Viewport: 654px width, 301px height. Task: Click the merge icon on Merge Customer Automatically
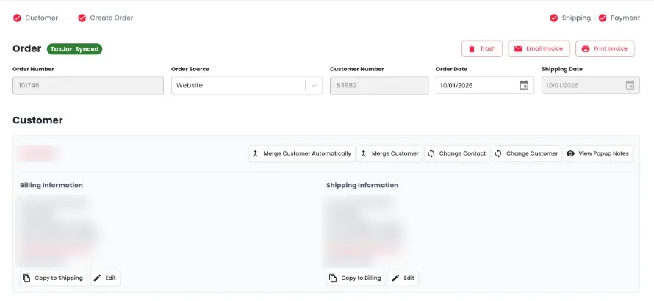tap(256, 153)
